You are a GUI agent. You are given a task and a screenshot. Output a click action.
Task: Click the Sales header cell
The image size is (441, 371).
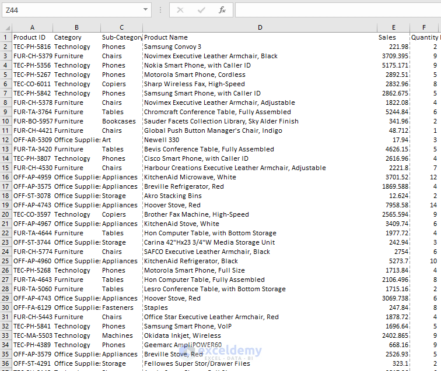[x=394, y=37]
